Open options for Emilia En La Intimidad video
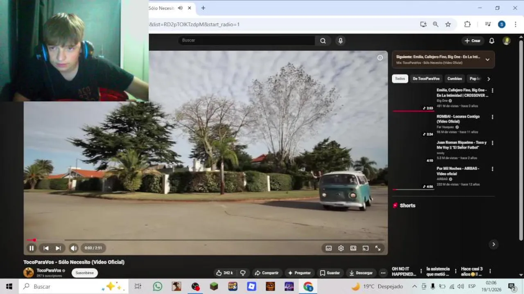 492,91
